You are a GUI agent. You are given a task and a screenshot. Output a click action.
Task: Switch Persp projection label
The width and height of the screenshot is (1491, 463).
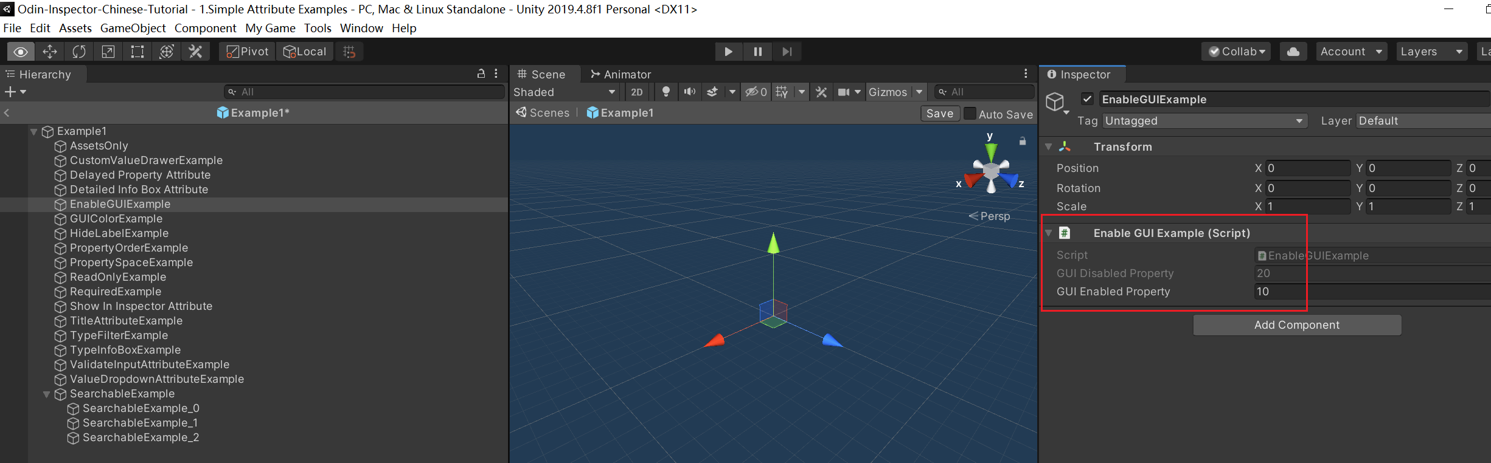tap(989, 216)
